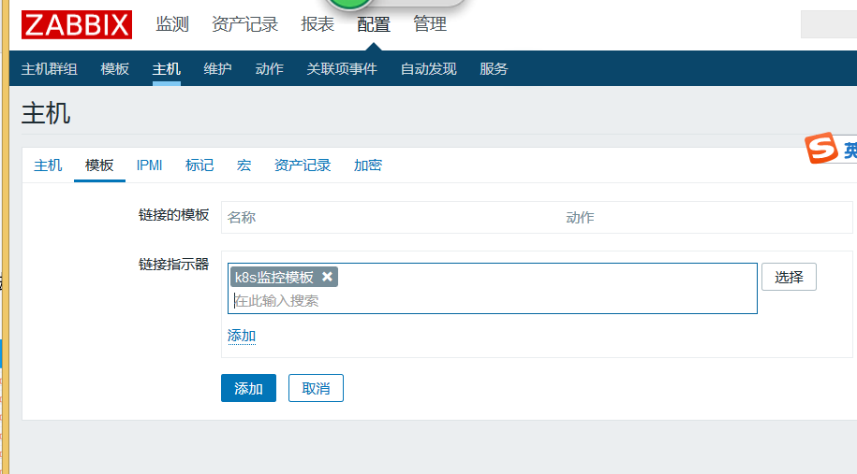
Task: Go to 主机群组 in the submenu
Action: coord(50,69)
